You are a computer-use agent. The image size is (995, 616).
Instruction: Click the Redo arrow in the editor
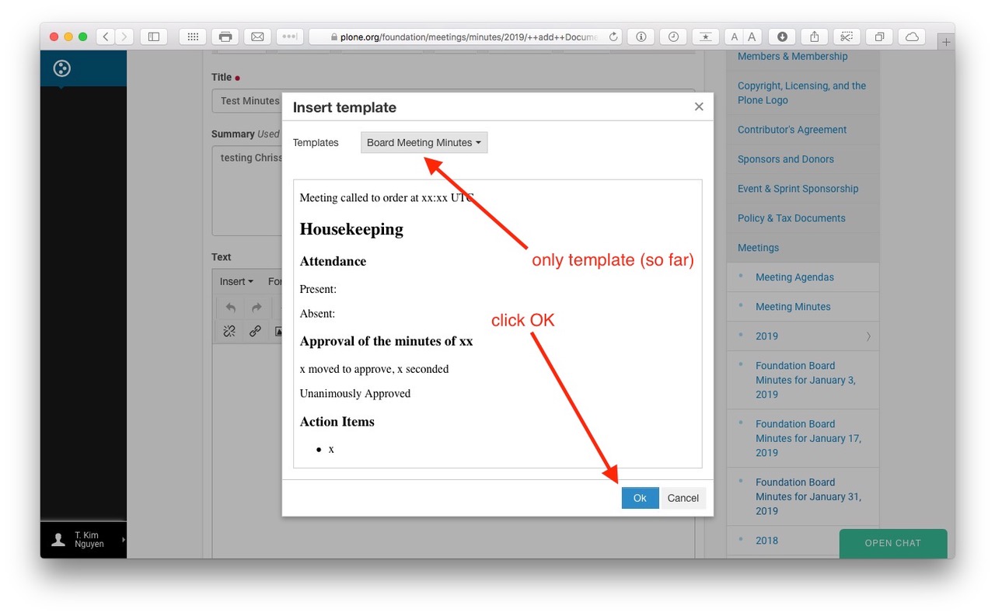point(257,308)
